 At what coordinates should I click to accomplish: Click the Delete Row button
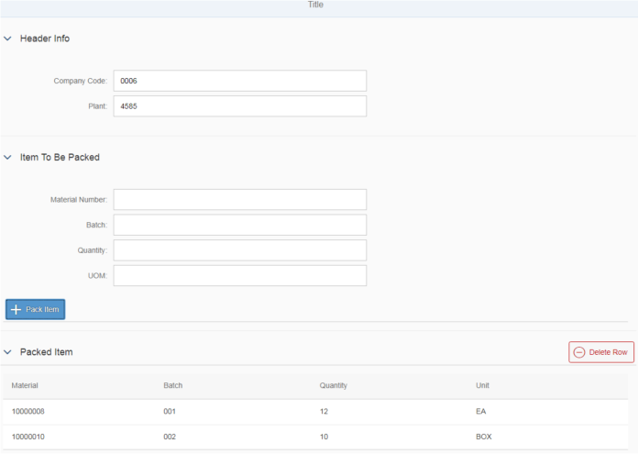(x=601, y=352)
